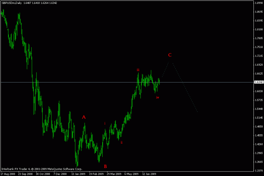The height and width of the screenshot is (176, 264).
Task: Click the 30 Oct 2008 date label
Action: pos(43,174)
